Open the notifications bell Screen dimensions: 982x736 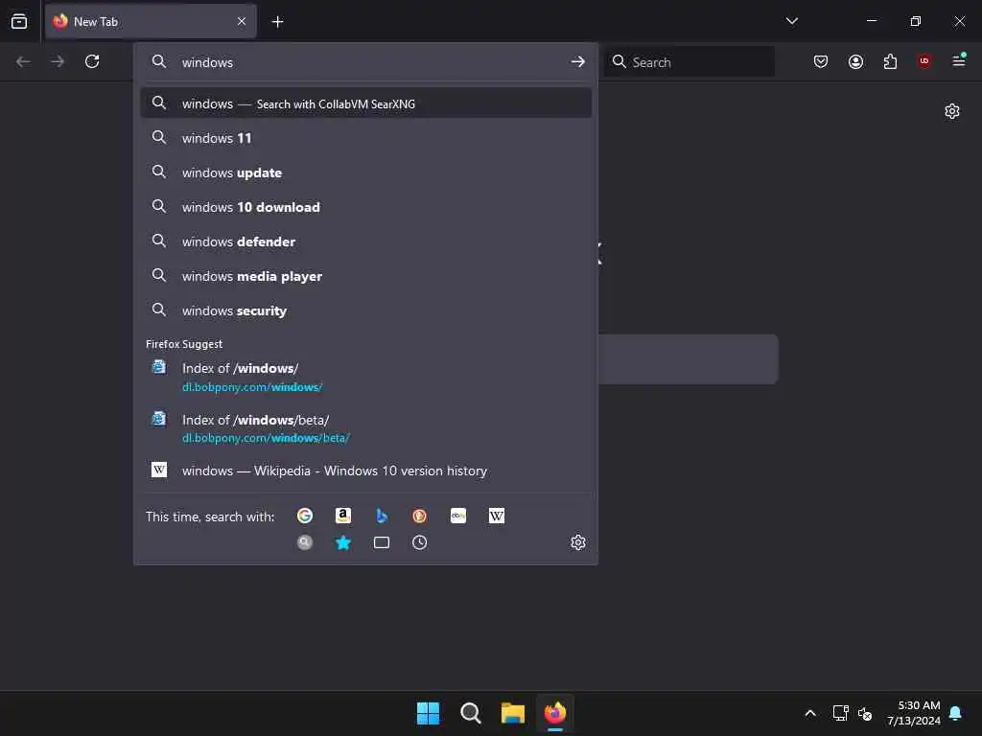pyautogui.click(x=956, y=713)
